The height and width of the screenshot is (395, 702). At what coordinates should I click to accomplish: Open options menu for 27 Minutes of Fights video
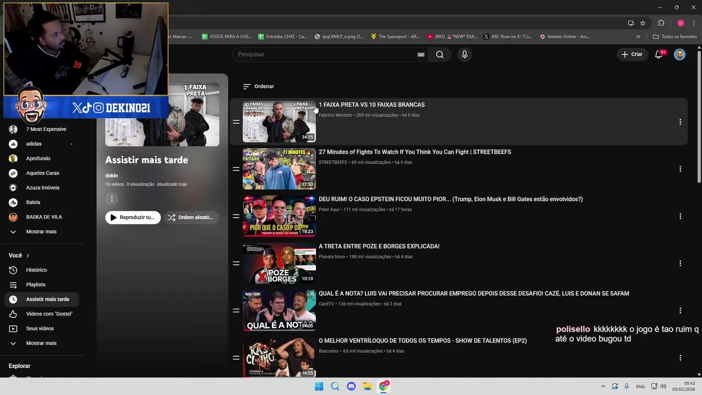680,169
